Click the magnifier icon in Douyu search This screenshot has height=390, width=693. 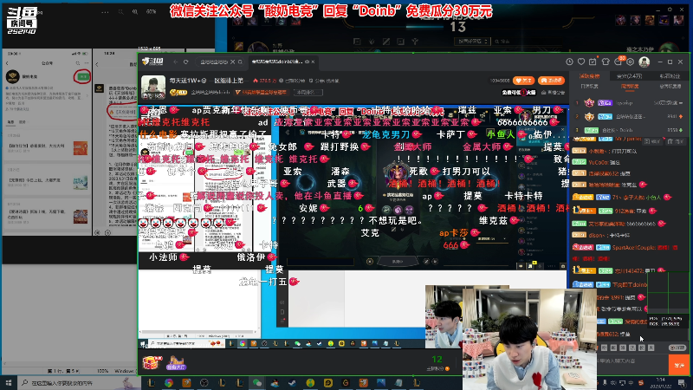point(240,62)
